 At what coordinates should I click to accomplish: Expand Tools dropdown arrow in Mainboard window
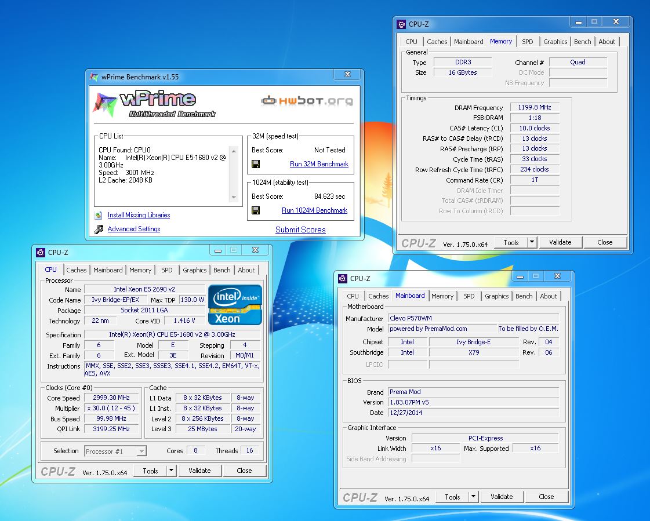coord(473,497)
